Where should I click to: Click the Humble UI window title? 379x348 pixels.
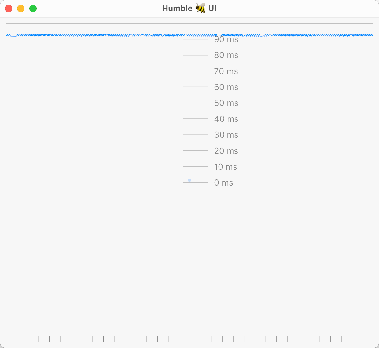189,8
